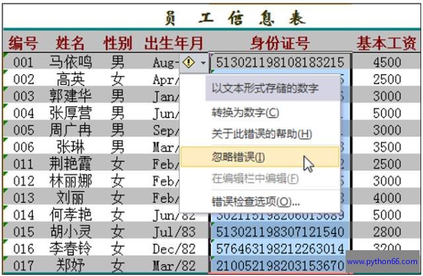This screenshot has width=423, height=276.
Task: Open the error smart tag dropdown arrow
Action: [201, 63]
